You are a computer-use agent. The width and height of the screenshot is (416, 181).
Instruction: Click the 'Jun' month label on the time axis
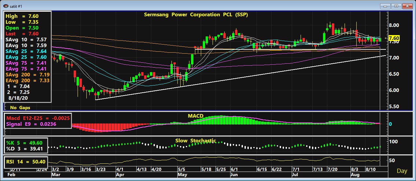pos(235,175)
